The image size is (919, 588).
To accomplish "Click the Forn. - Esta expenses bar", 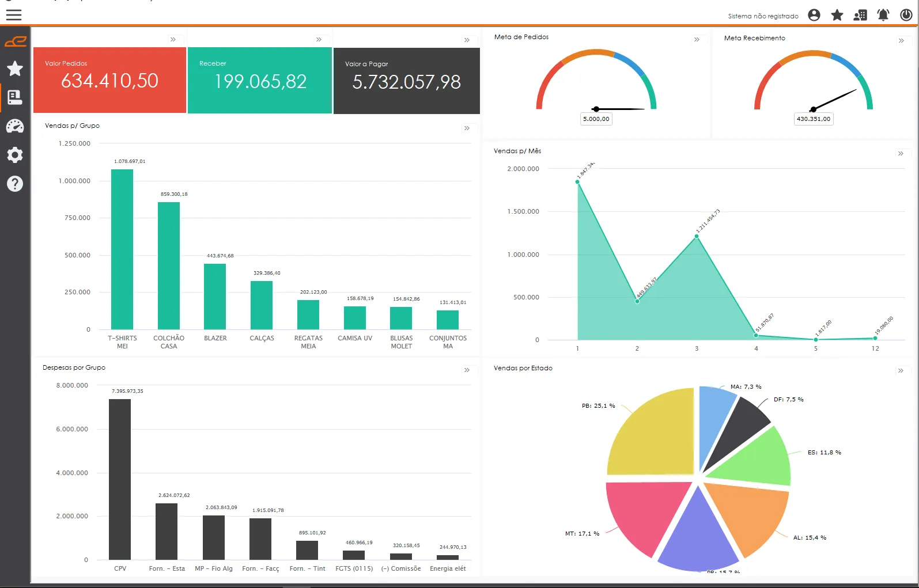I will point(167,532).
